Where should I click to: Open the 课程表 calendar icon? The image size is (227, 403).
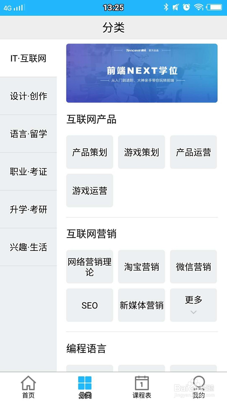click(x=142, y=383)
